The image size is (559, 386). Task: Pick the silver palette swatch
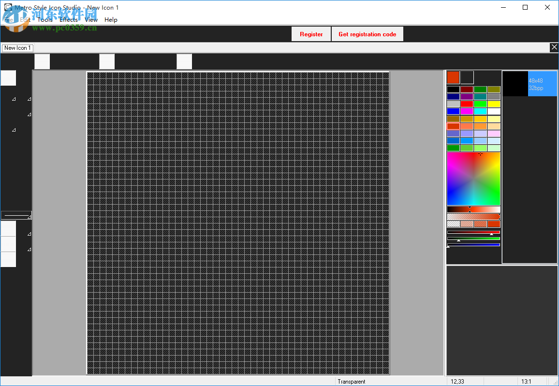[453, 104]
